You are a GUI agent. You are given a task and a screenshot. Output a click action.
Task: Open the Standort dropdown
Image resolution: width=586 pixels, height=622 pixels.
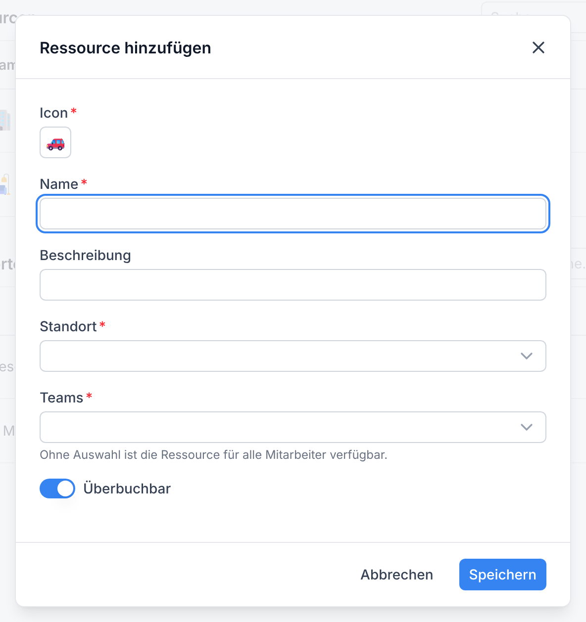(x=293, y=356)
